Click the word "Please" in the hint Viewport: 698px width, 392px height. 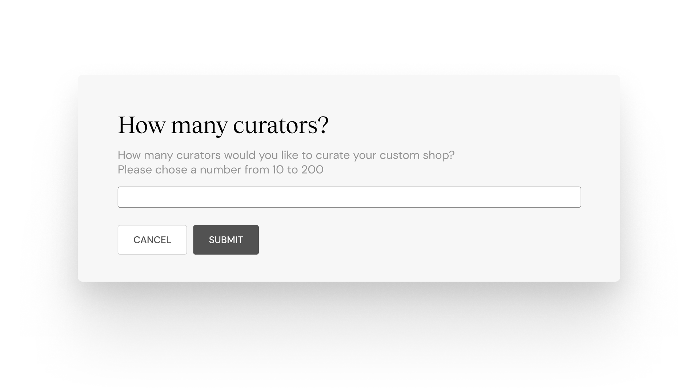point(135,170)
